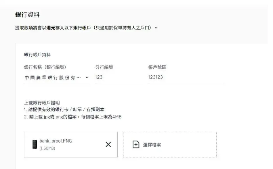Click the 銀行帳戶資料 section label
273x169 pixels.
37,55
